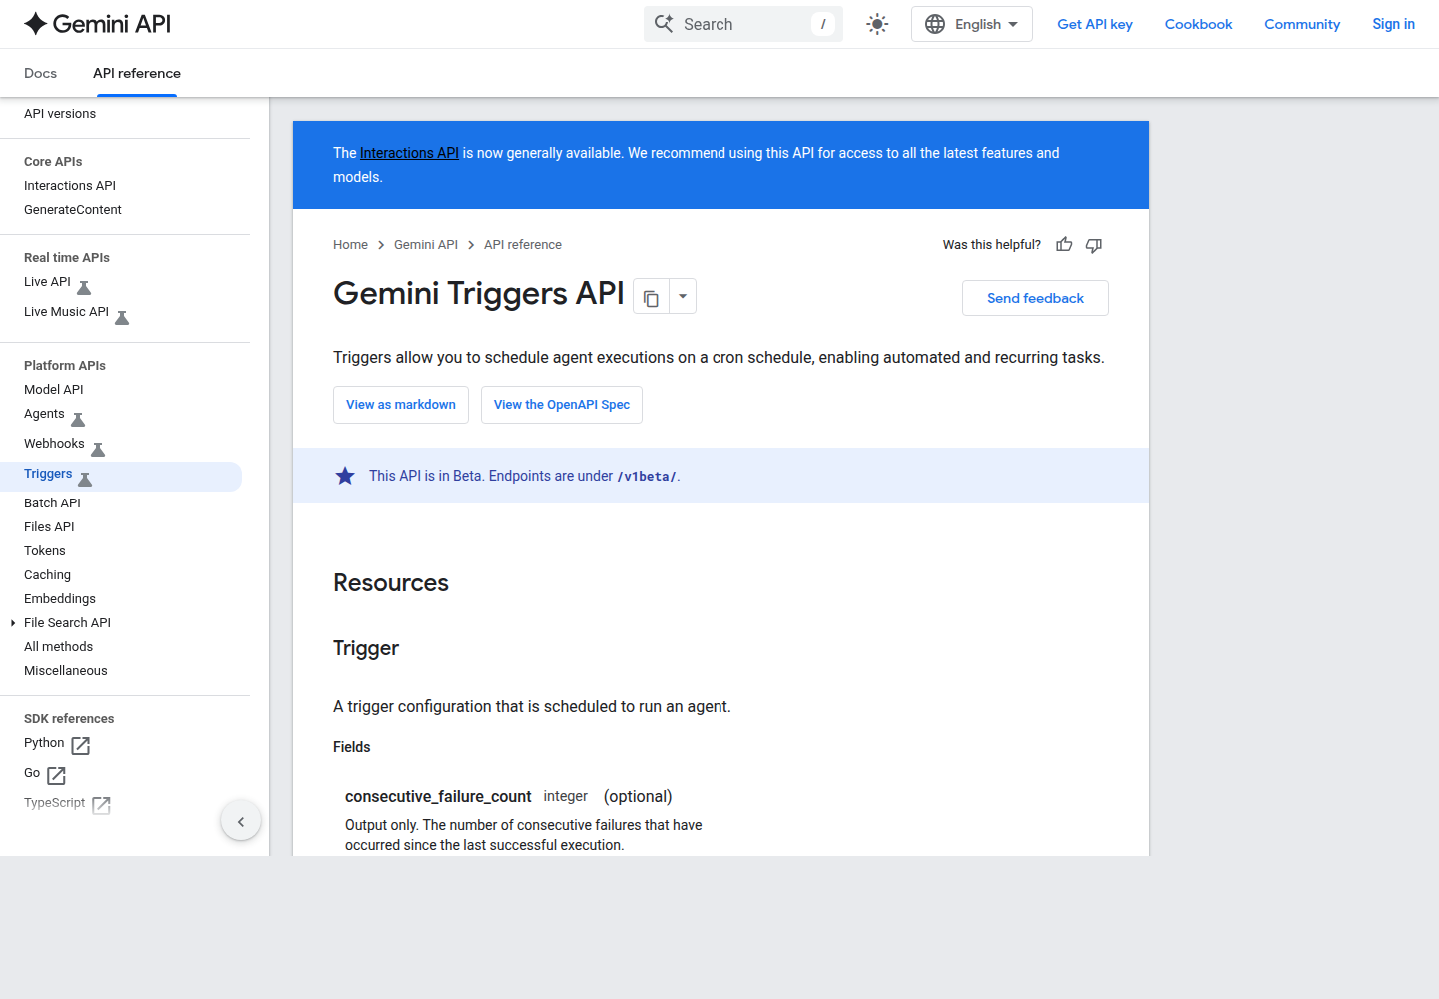Open Python SDK reference link
Viewport: 1439px width, 999px height.
pos(44,743)
